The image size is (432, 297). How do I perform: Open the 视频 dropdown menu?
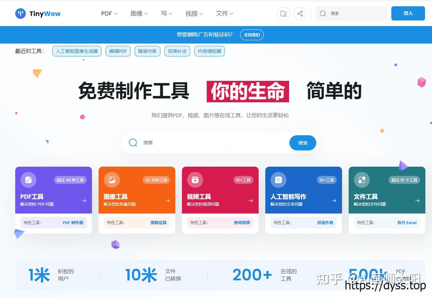[194, 14]
